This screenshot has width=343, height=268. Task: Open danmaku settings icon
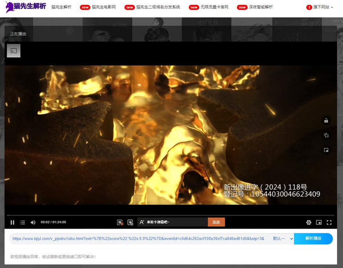pos(130,222)
